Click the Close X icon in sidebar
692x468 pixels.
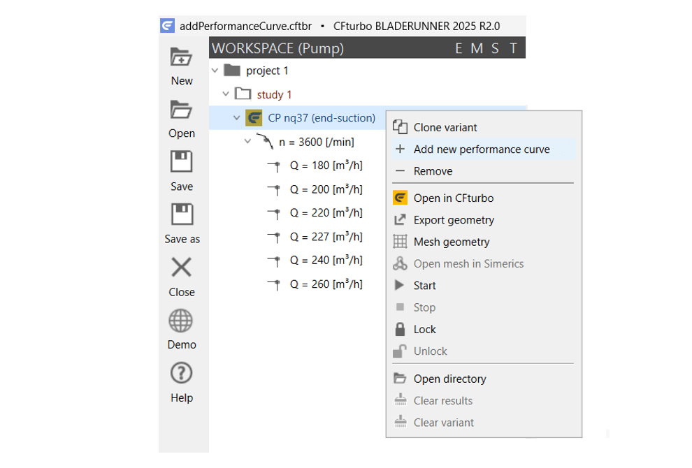pos(181,268)
